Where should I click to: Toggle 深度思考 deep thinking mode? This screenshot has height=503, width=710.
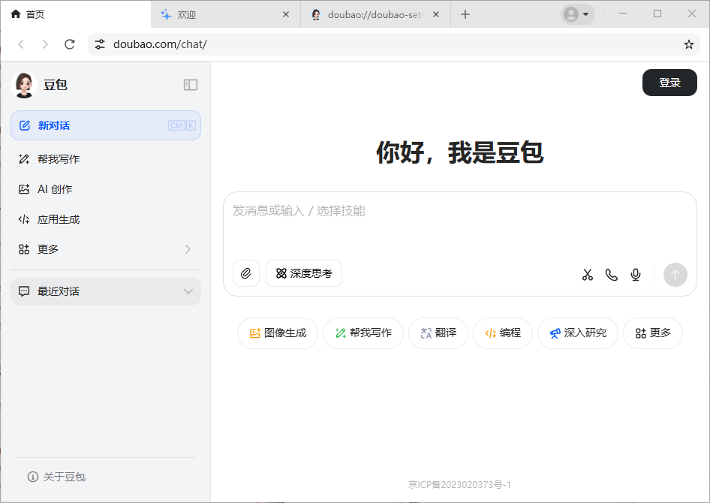coord(304,273)
